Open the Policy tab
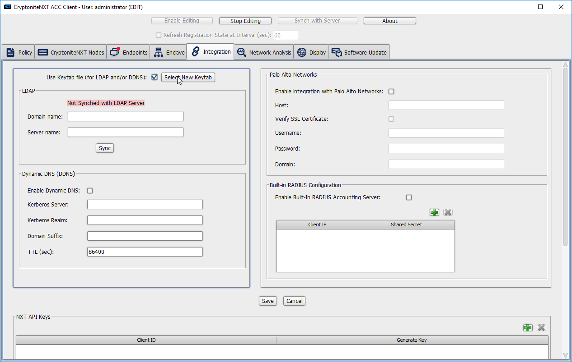Viewport: 572px width, 362px height. (x=19, y=52)
